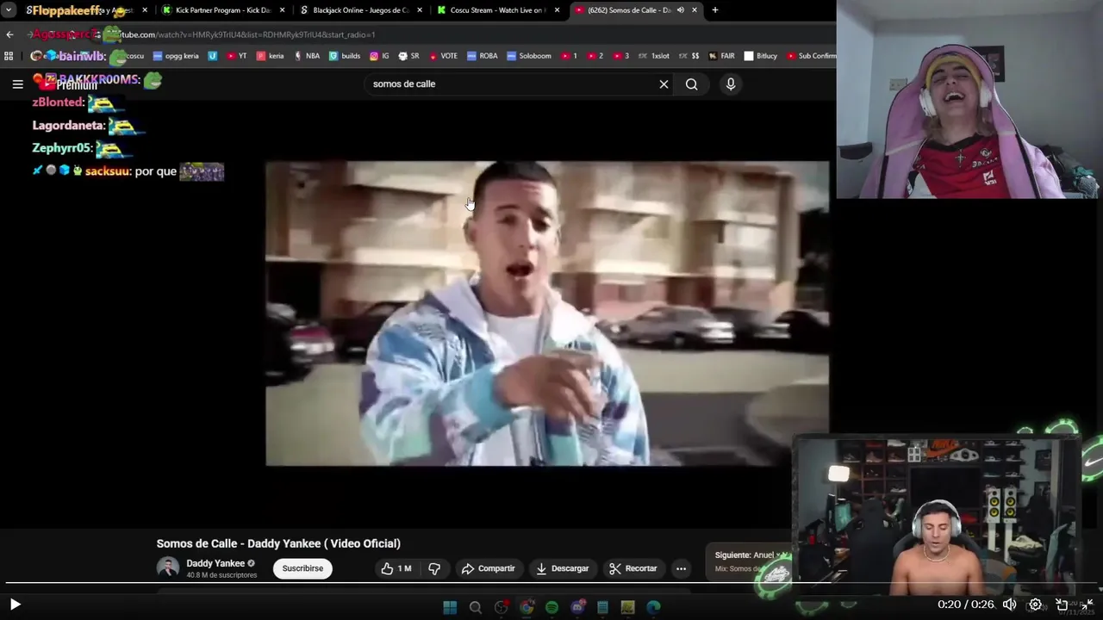Click the Descargar download button
Viewport: 1103px width, 620px height.
(x=562, y=568)
